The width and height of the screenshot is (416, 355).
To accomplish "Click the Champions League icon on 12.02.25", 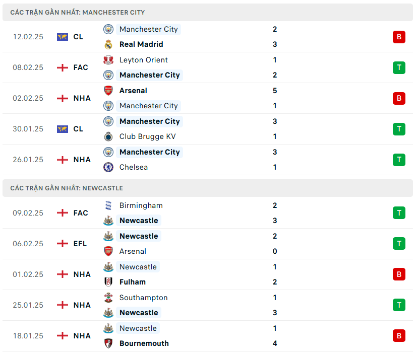I will [63, 37].
